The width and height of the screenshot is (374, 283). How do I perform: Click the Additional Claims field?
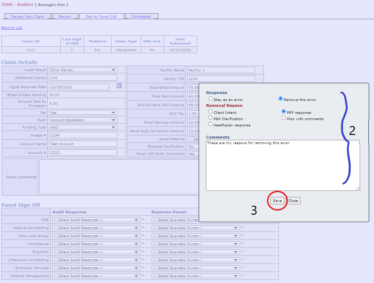click(x=83, y=78)
